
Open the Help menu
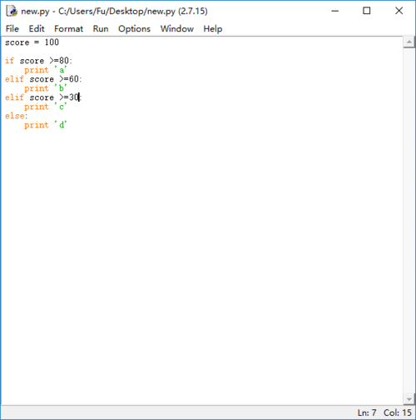[213, 29]
